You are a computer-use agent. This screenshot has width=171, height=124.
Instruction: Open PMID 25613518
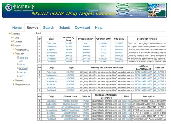[x=126, y=119]
